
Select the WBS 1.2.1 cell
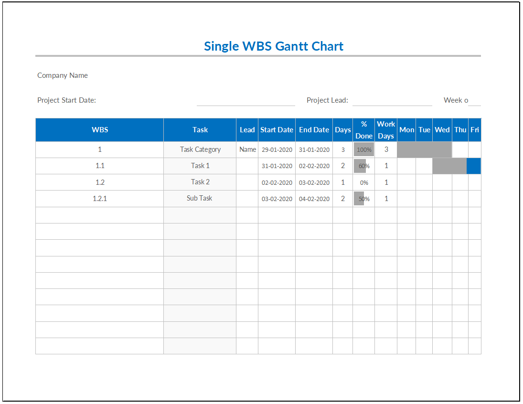[x=100, y=199]
